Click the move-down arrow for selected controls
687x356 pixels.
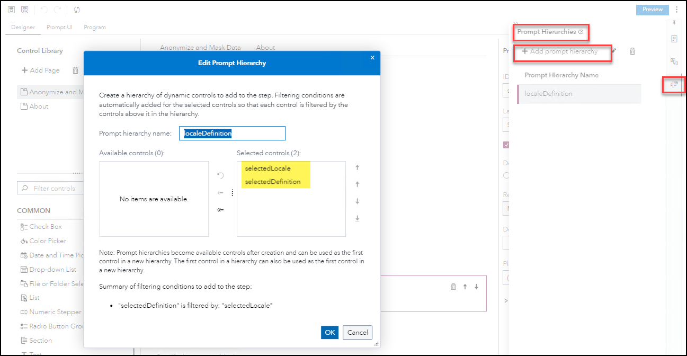click(x=358, y=201)
